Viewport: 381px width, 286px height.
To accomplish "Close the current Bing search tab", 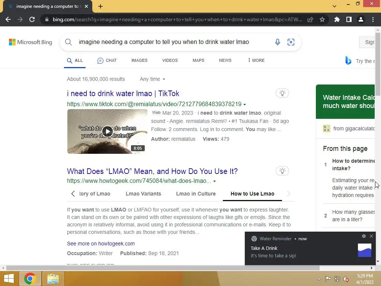I will tap(86, 7).
